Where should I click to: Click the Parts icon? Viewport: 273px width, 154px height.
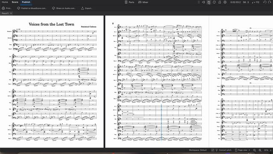pyautogui.click(x=126, y=2)
